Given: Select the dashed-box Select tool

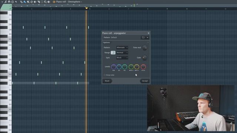Looking at the screenshot, I should coord(42,2).
